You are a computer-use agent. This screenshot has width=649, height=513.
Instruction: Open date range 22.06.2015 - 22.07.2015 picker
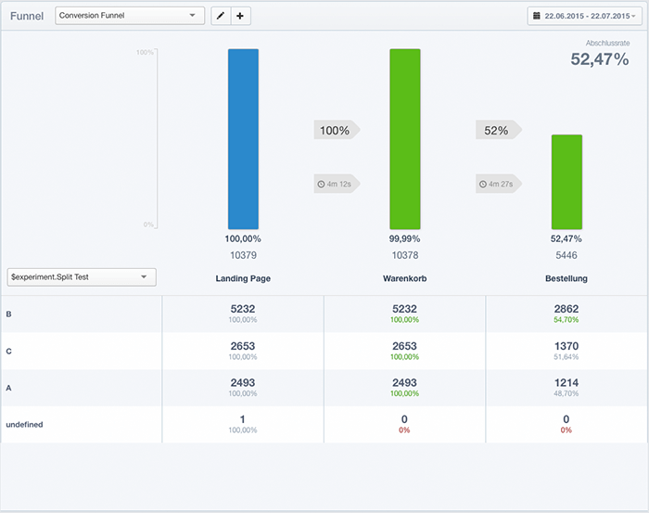[584, 16]
